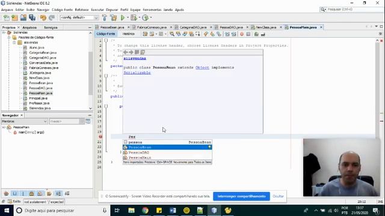Click the New File toolbar icon
Screen dimensions: 385x216
click(7, 17)
